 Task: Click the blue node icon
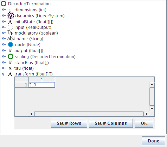(11, 45)
